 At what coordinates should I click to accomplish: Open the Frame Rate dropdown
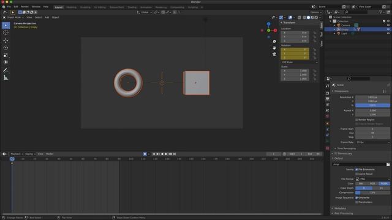coord(372,142)
